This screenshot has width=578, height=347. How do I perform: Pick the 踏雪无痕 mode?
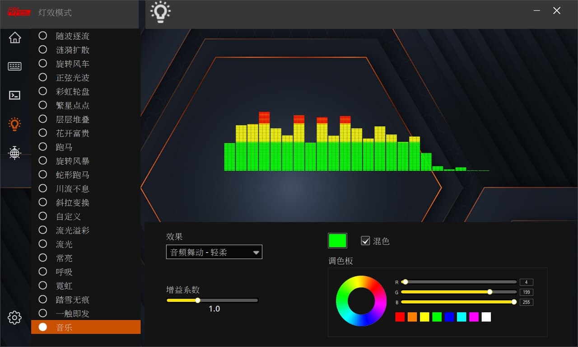[86, 300]
